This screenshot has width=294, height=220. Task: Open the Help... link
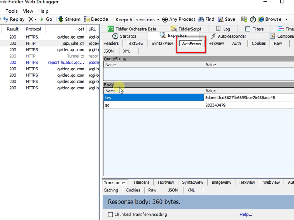(x=246, y=215)
